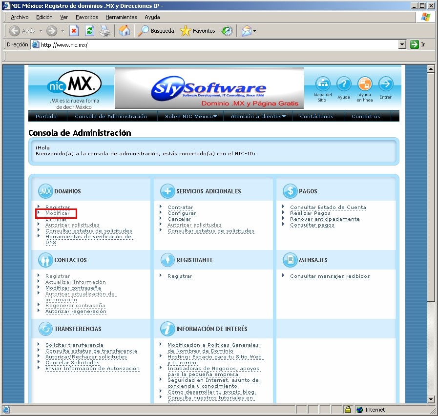Stop page loading with red X icon
438x416 pixels.
(74, 31)
